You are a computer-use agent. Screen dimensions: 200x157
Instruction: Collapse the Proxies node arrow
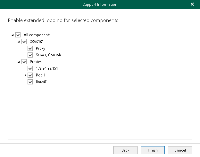click(19, 62)
